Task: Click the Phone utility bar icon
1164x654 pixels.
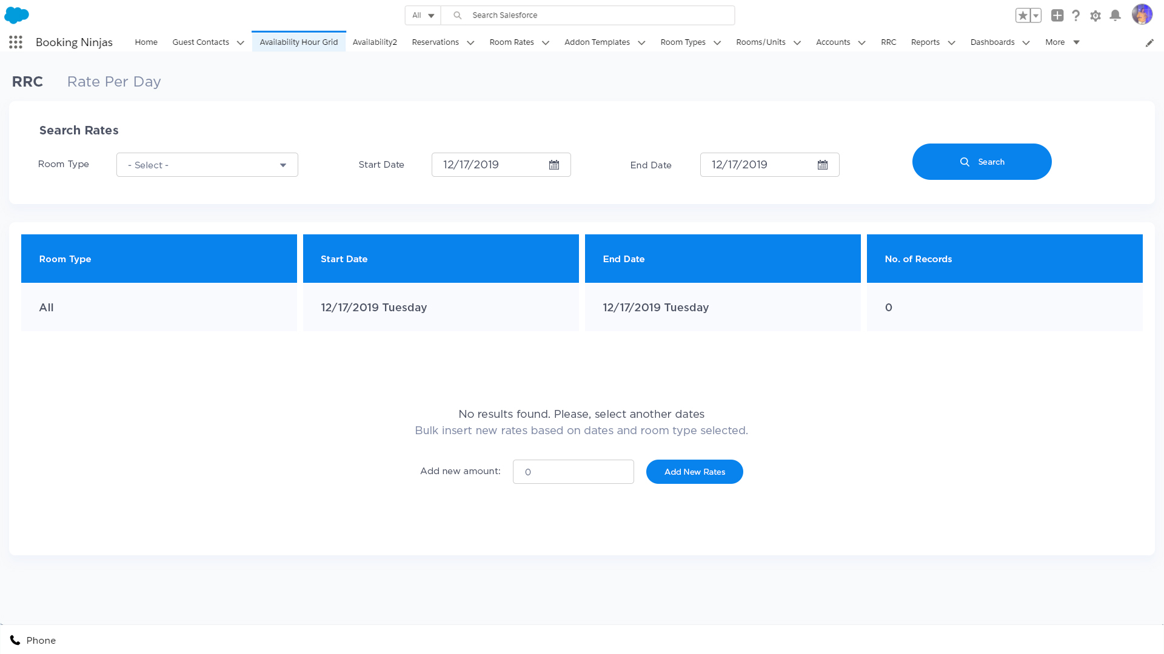Action: pos(15,640)
